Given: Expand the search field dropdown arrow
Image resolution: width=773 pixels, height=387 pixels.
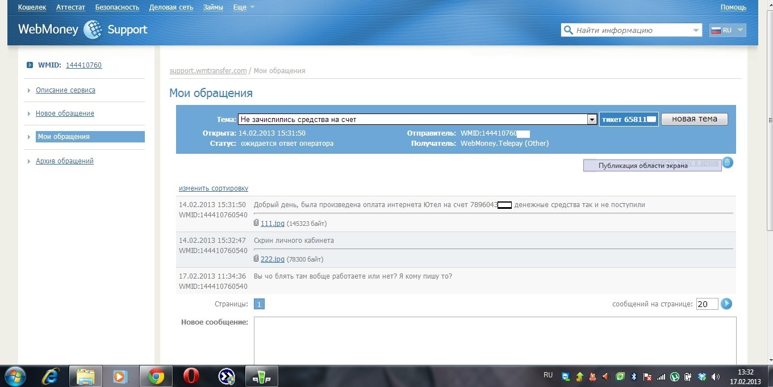Looking at the screenshot, I should 696,30.
